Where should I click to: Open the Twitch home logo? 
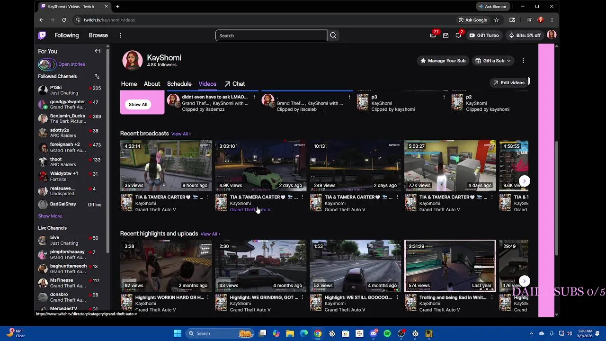(x=42, y=35)
